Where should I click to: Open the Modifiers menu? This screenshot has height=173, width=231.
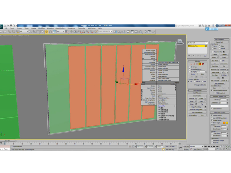point(42,28)
